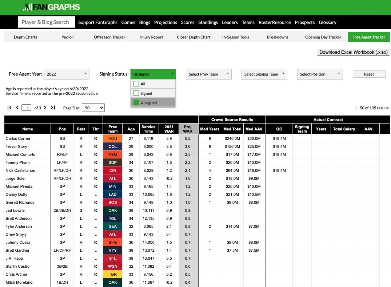
Task: Click the page number input box
Action: pos(27,108)
